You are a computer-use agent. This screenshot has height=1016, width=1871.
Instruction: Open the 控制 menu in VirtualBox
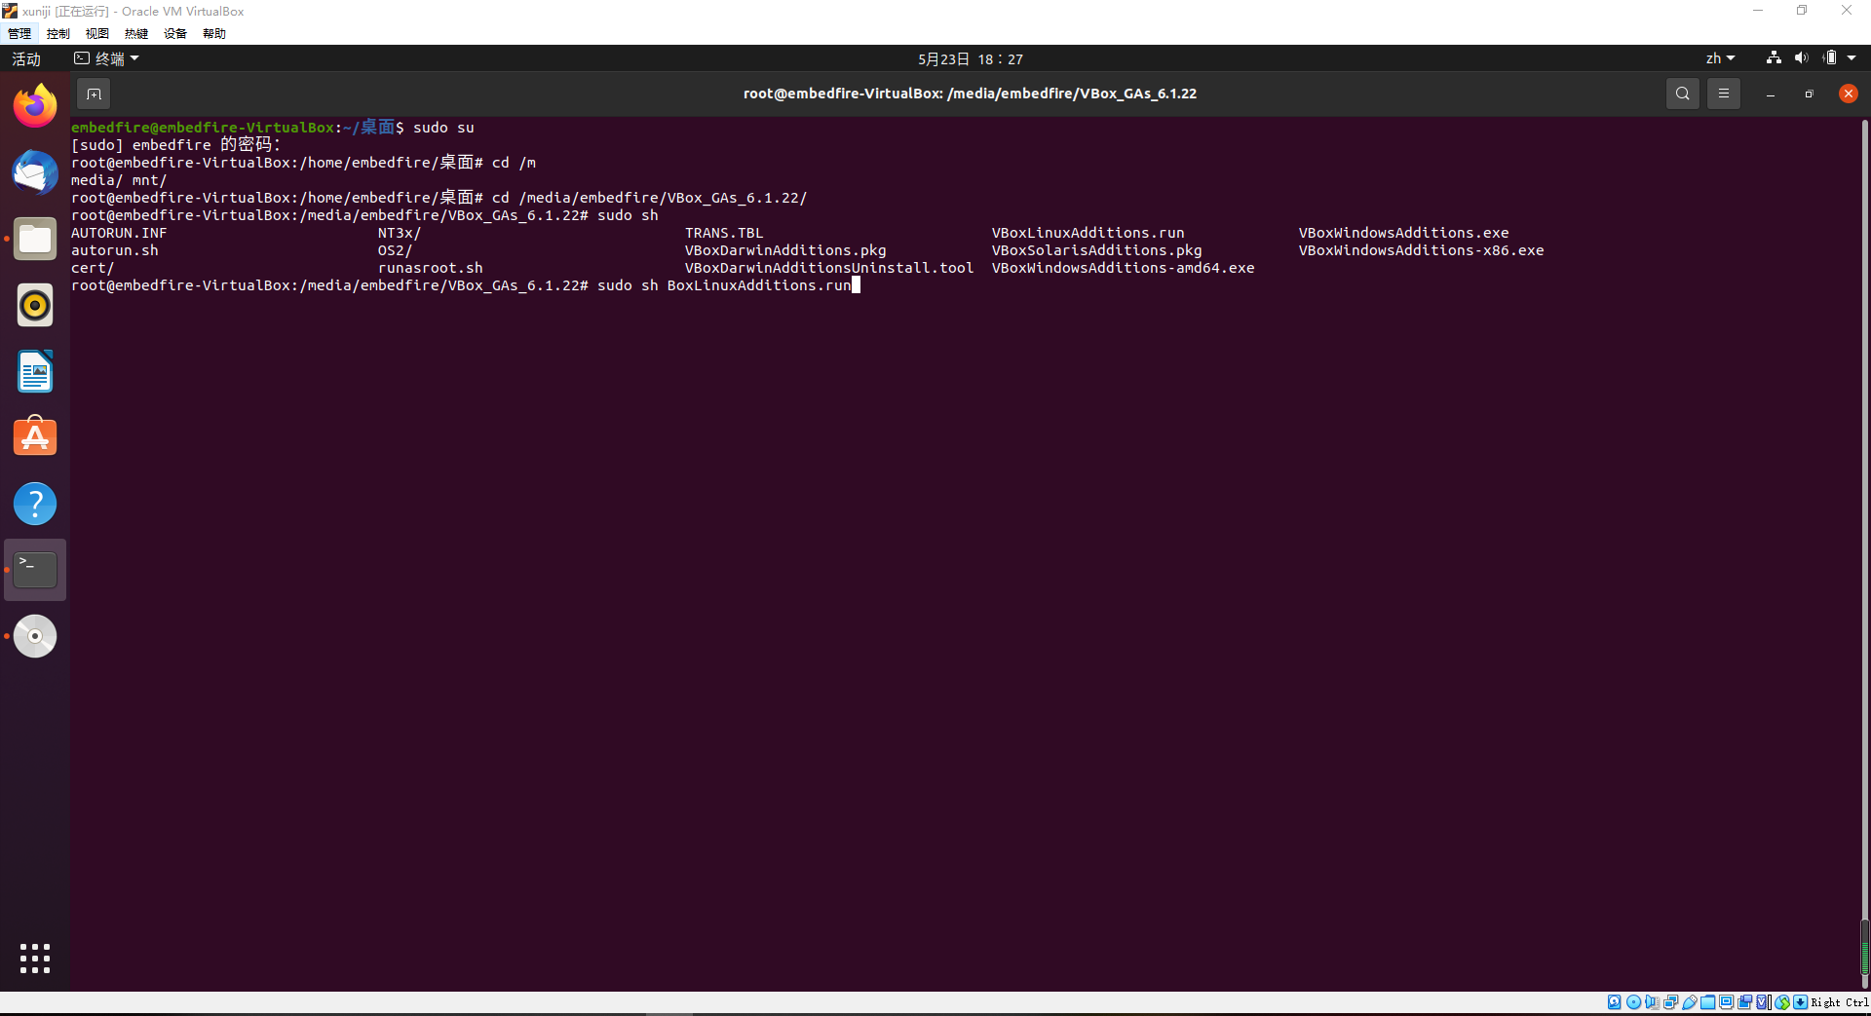[57, 33]
